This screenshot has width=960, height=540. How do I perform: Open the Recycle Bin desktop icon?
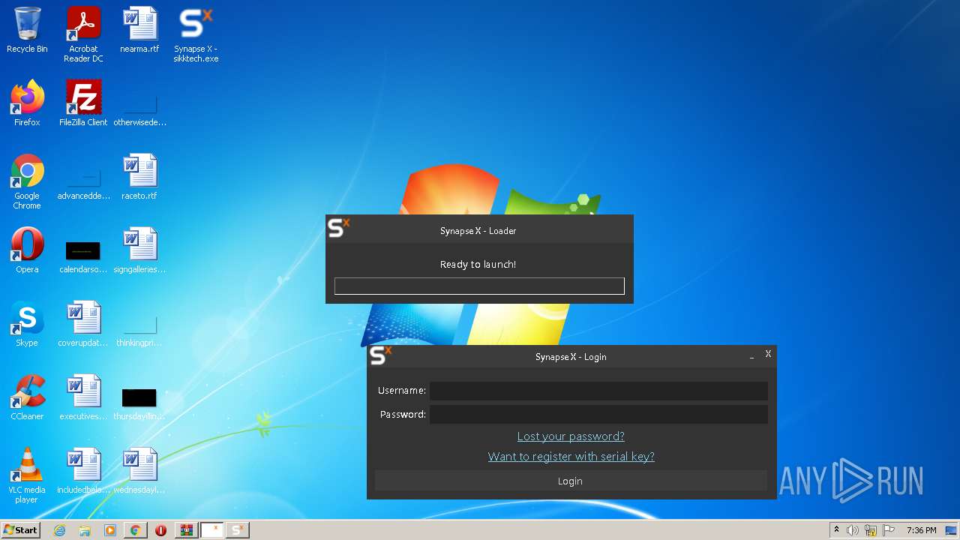(27, 30)
